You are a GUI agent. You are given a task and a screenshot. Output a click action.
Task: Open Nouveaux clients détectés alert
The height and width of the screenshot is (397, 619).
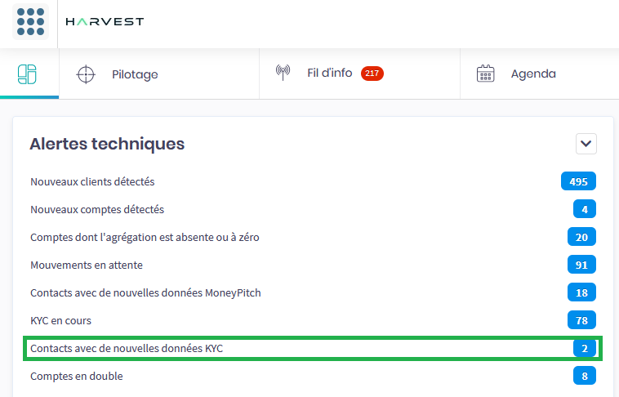(x=92, y=181)
